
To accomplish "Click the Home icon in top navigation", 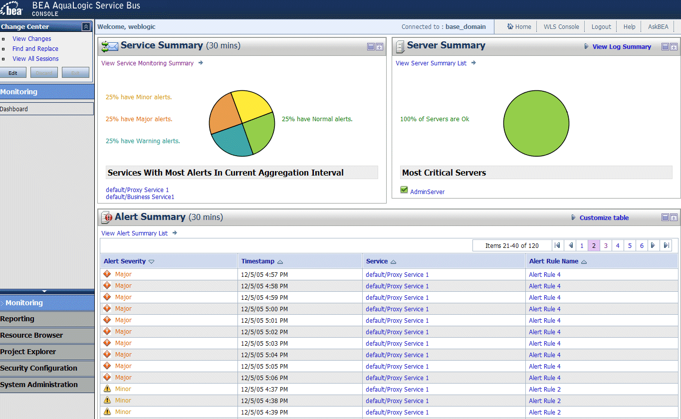I will click(x=510, y=27).
